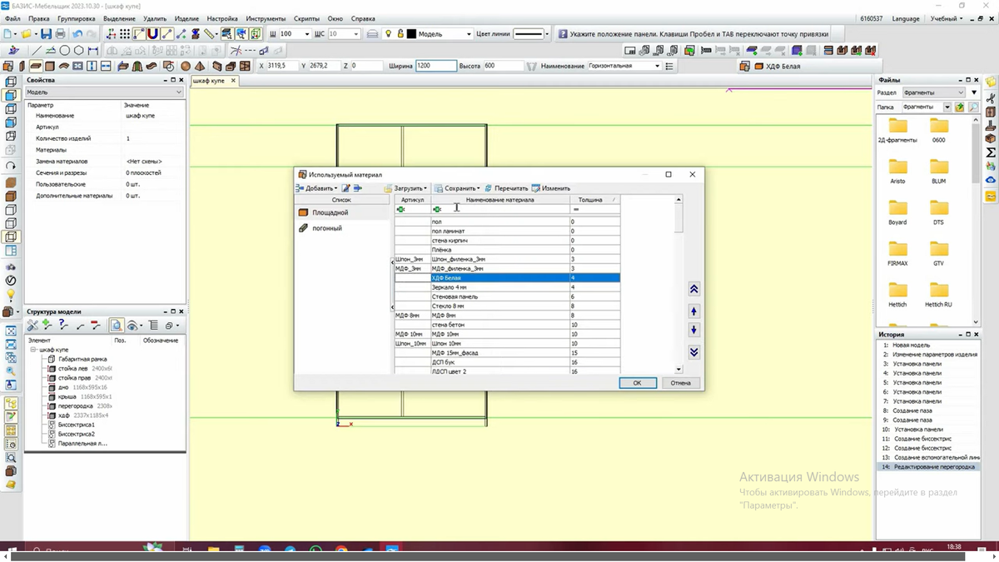Open the Файл menu

[x=12, y=18]
